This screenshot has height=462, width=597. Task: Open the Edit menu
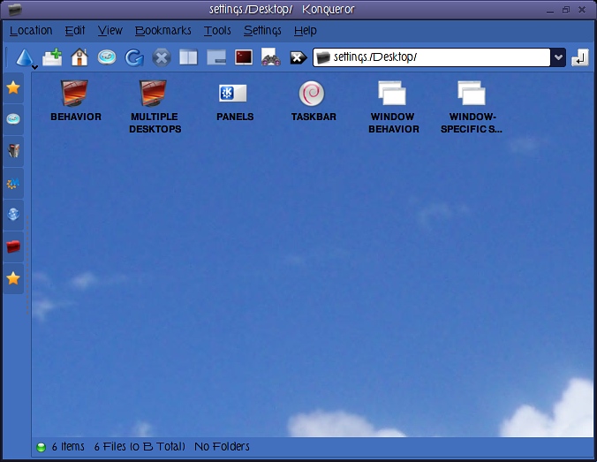[74, 30]
